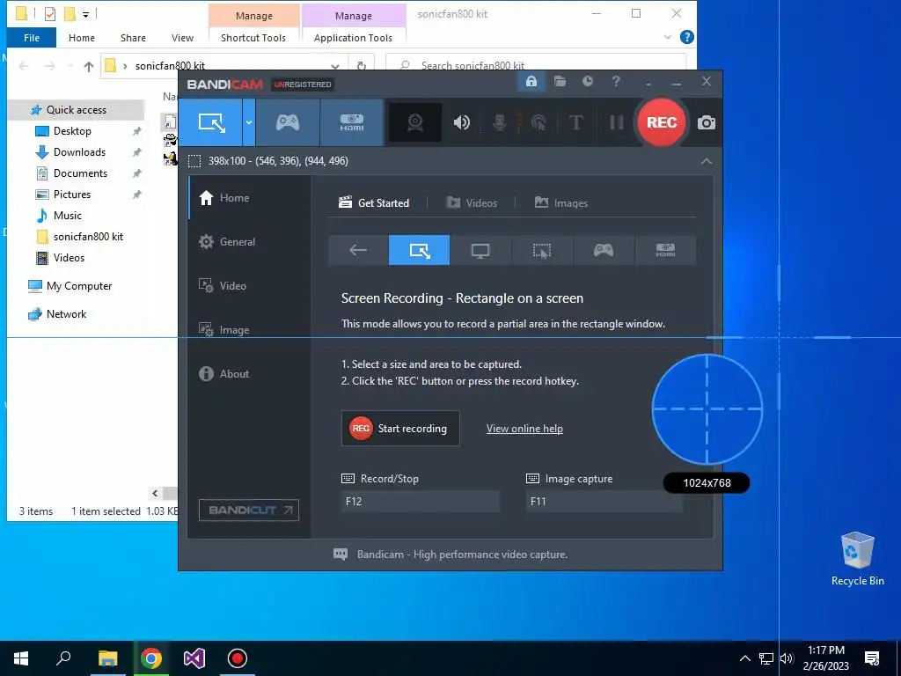The width and height of the screenshot is (901, 676).
Task: Toggle the speaker sound recording icon
Action: tap(461, 122)
